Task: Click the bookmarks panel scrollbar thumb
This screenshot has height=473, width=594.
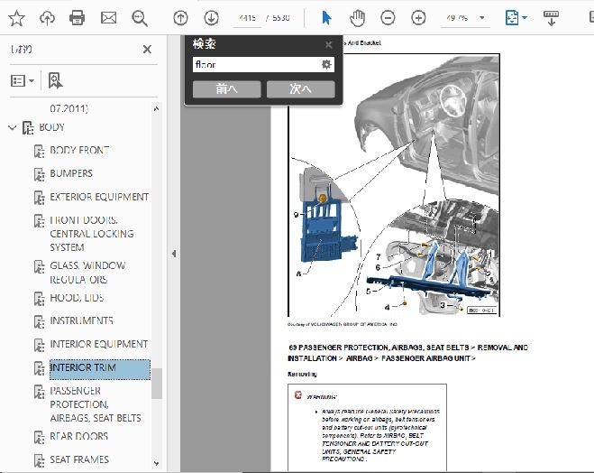Action: (x=157, y=383)
